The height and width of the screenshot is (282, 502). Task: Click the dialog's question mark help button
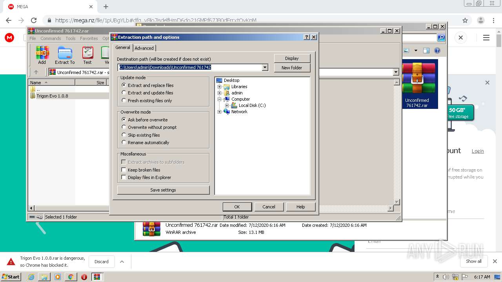307,37
